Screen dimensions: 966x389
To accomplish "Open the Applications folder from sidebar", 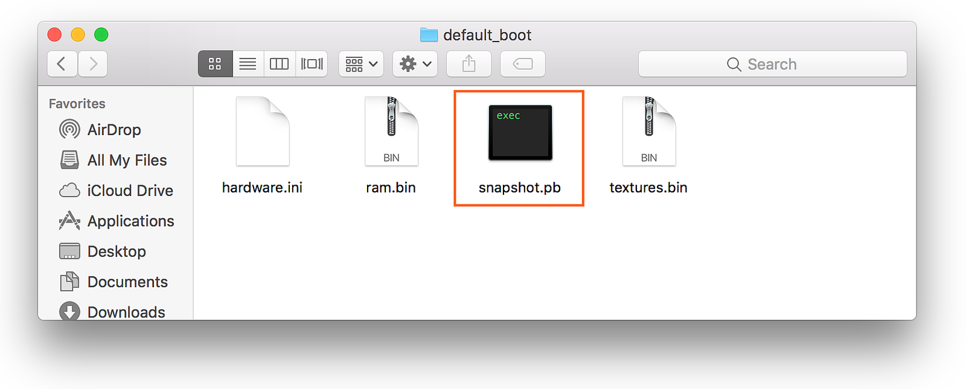I will [x=130, y=221].
